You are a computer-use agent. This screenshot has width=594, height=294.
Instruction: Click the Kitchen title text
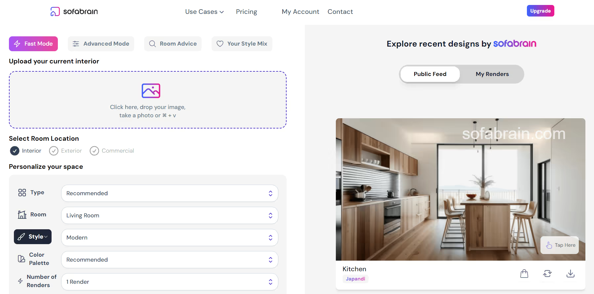coord(354,269)
